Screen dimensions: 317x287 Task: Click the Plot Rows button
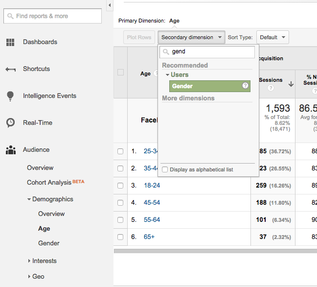pos(139,37)
